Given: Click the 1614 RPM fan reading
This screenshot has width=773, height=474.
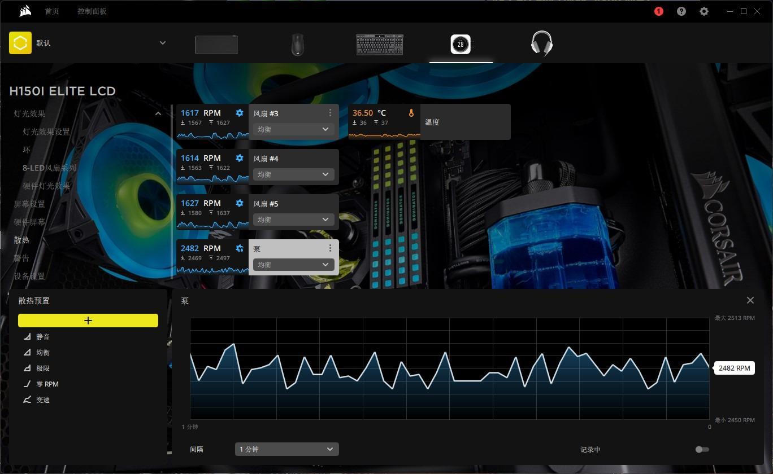Looking at the screenshot, I should coord(201,158).
